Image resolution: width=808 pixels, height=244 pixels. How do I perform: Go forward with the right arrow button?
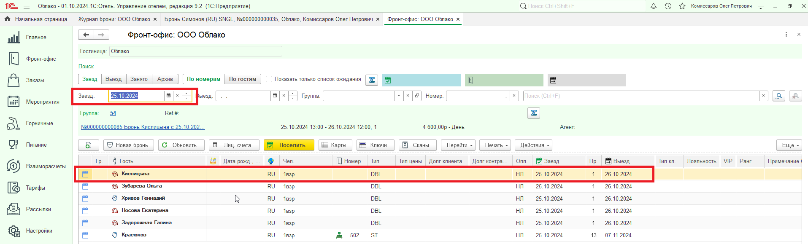[x=101, y=35]
